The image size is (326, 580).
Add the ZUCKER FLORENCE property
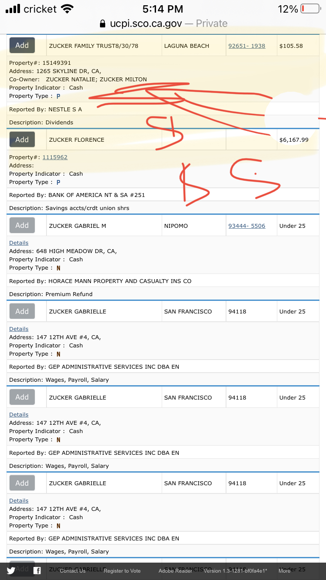pos(22,140)
